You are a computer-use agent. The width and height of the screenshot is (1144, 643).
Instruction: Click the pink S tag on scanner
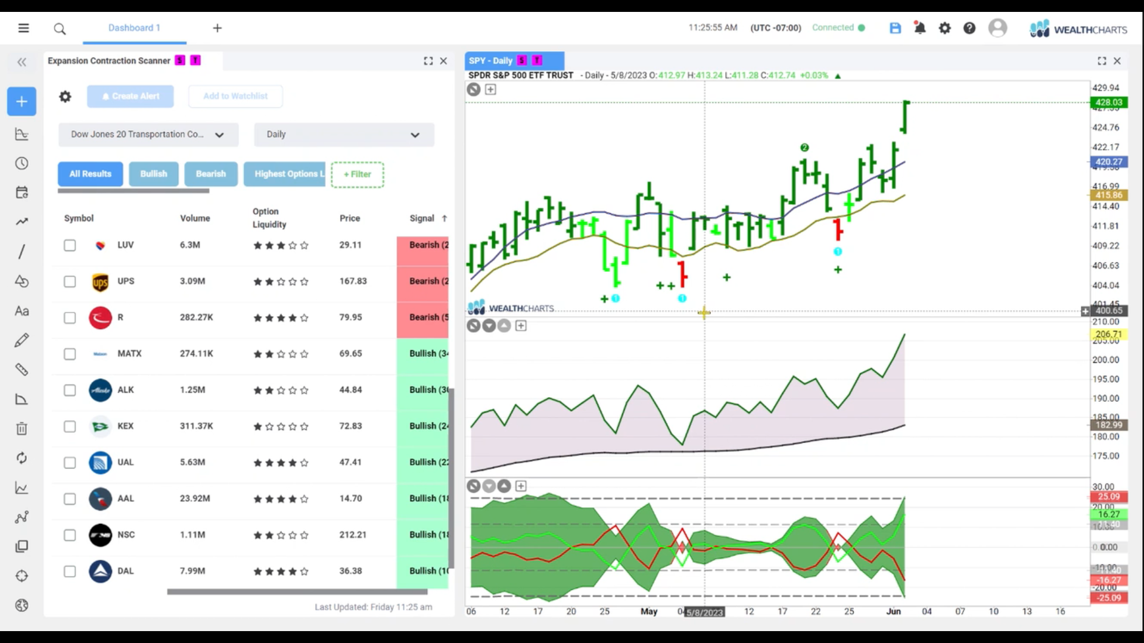click(x=180, y=61)
